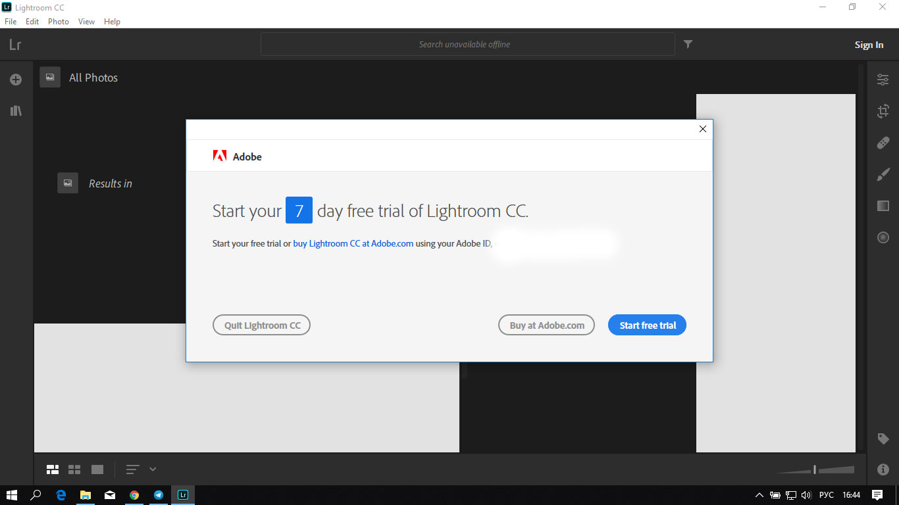Launch Microsoft Edge from taskbar
Screen dimensions: 899x505
(x=61, y=495)
